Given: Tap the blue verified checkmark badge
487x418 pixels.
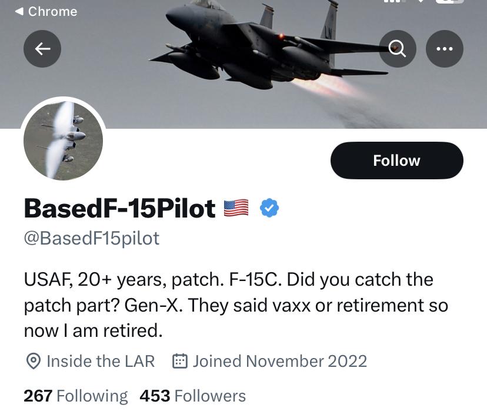Looking at the screenshot, I should click(269, 208).
